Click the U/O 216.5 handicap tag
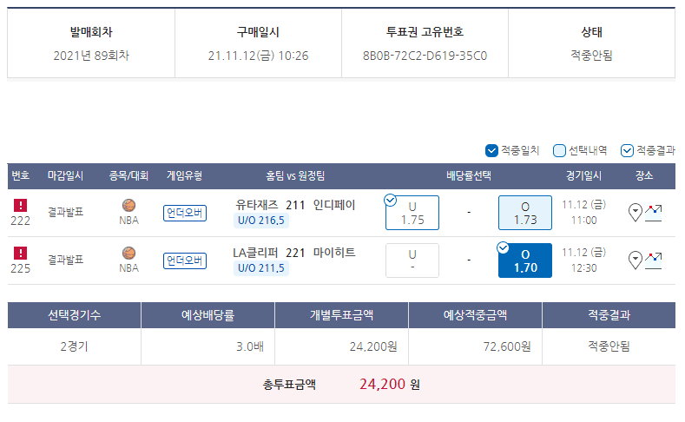 (x=260, y=221)
